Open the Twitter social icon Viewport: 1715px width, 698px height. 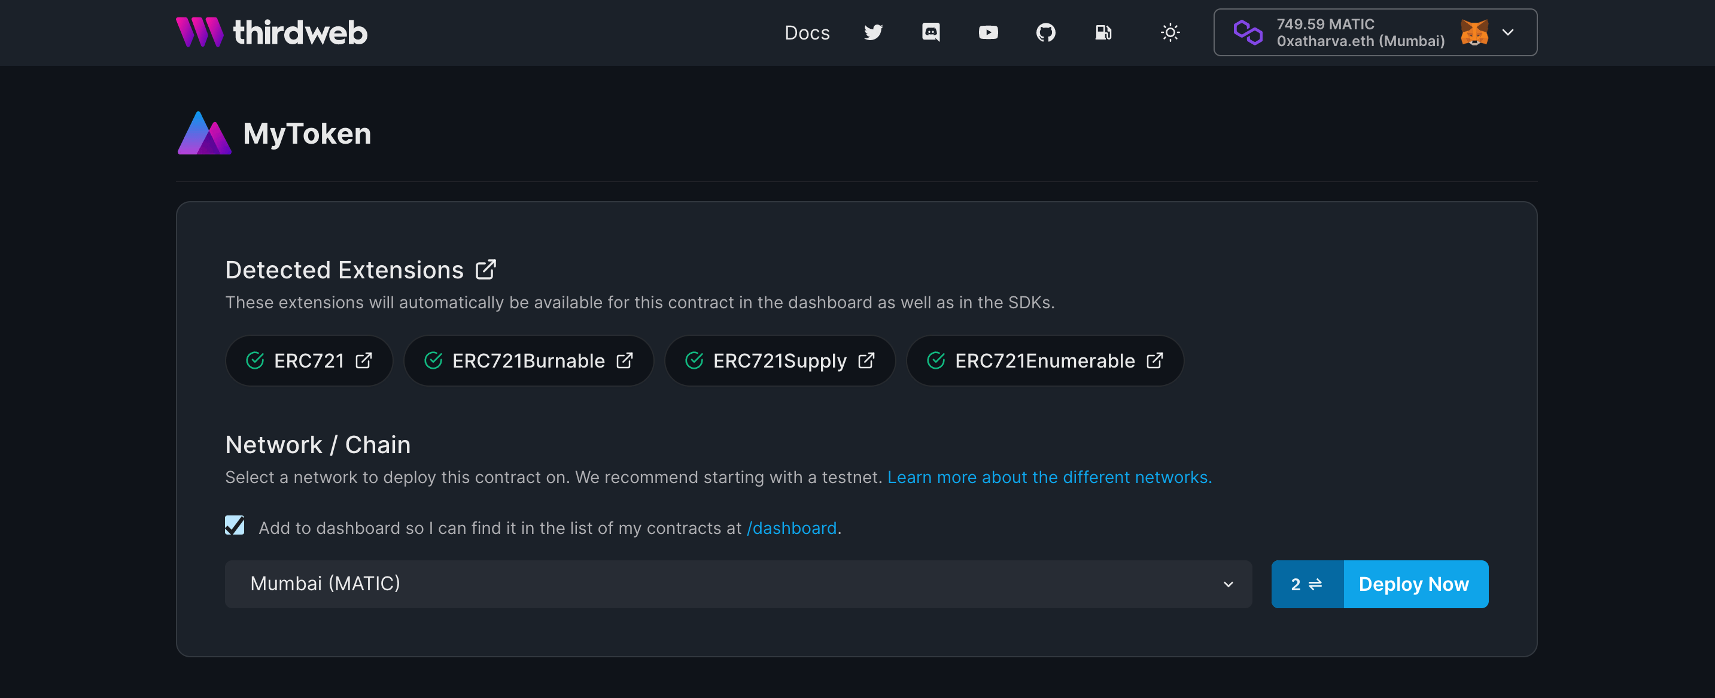874,31
